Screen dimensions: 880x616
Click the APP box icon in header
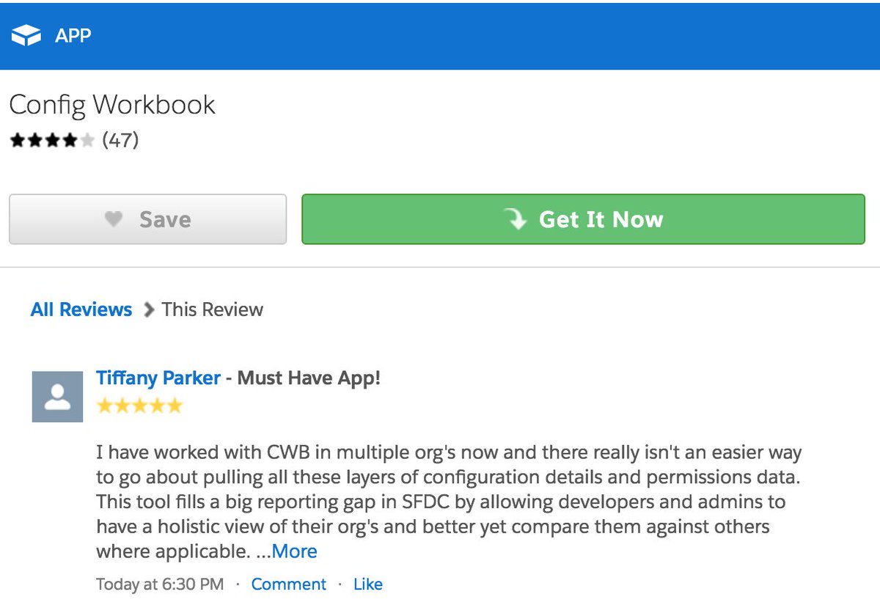click(26, 35)
